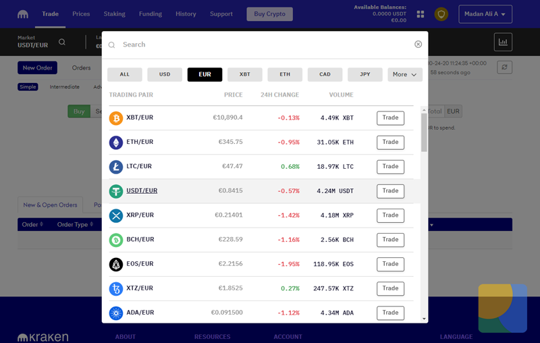Click in the Search input field

(x=265, y=45)
